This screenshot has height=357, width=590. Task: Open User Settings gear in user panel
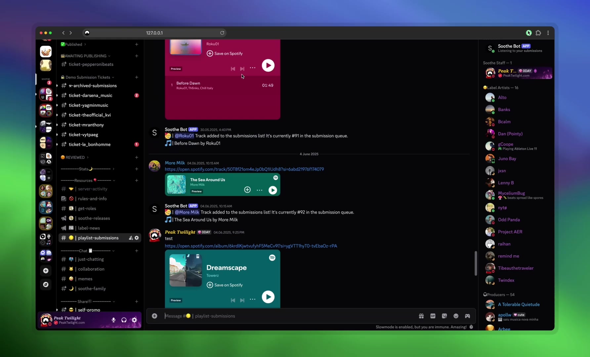coord(134,320)
